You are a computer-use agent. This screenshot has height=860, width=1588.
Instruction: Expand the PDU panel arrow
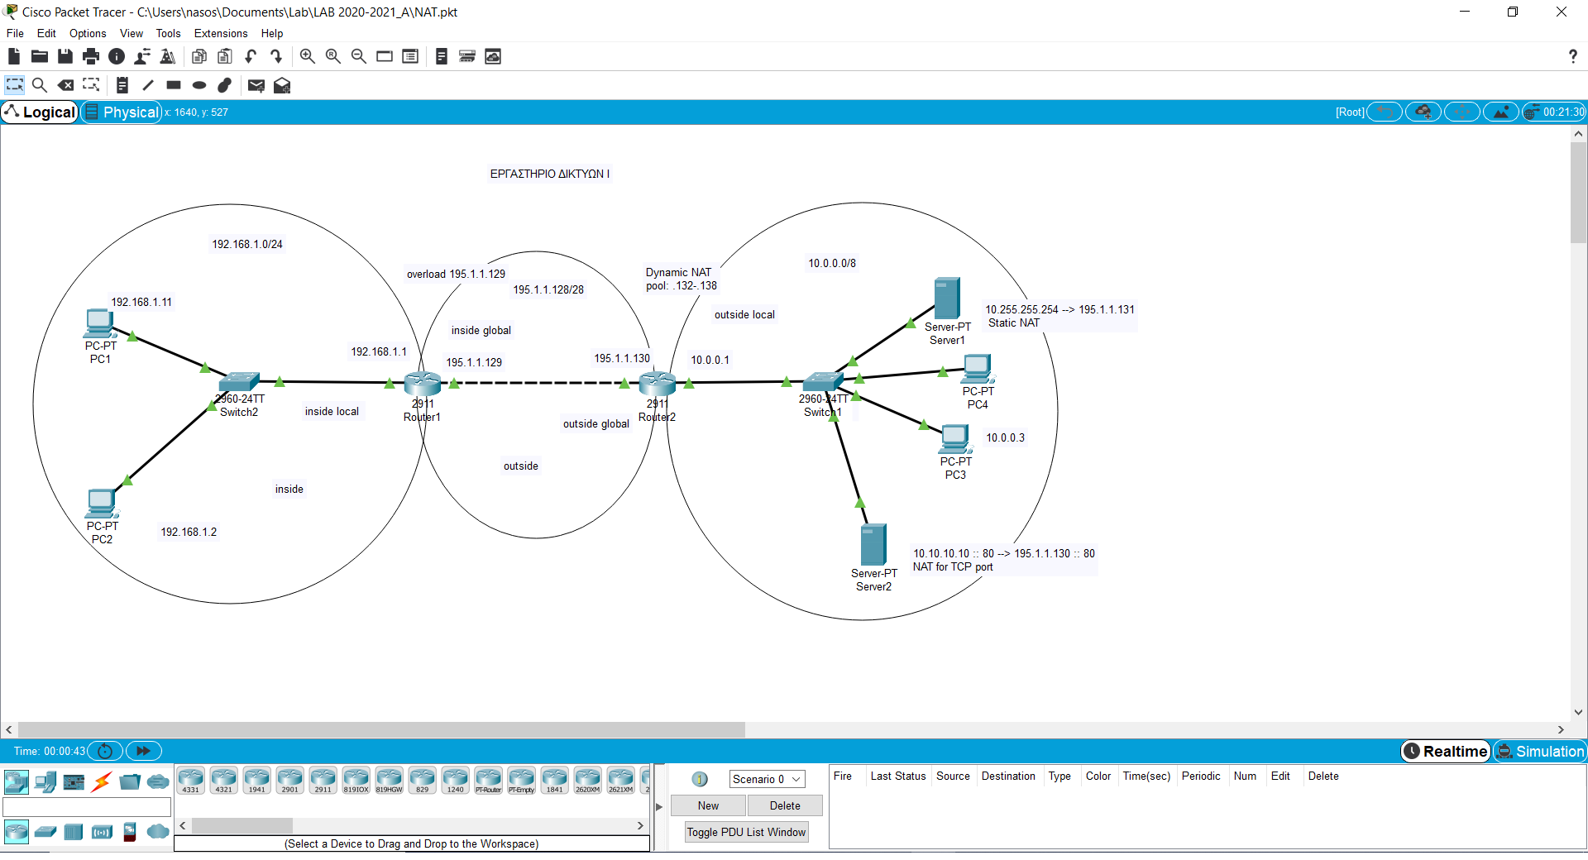pyautogui.click(x=659, y=806)
